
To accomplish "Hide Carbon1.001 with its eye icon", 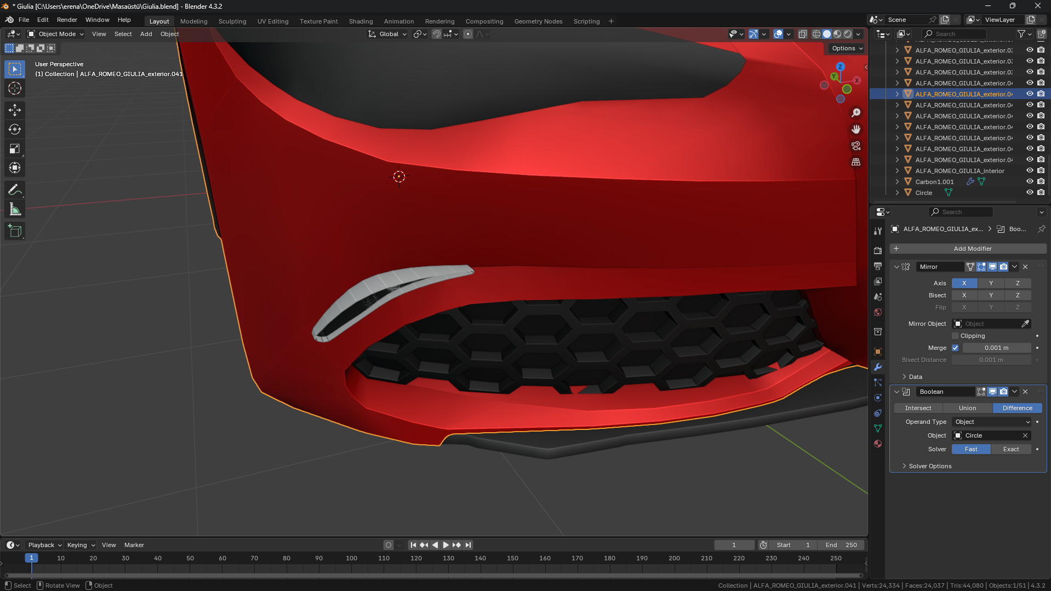I will pos(1030,181).
